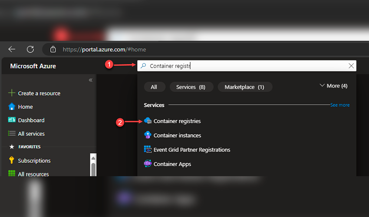Click the browser back arrow

pos(12,49)
